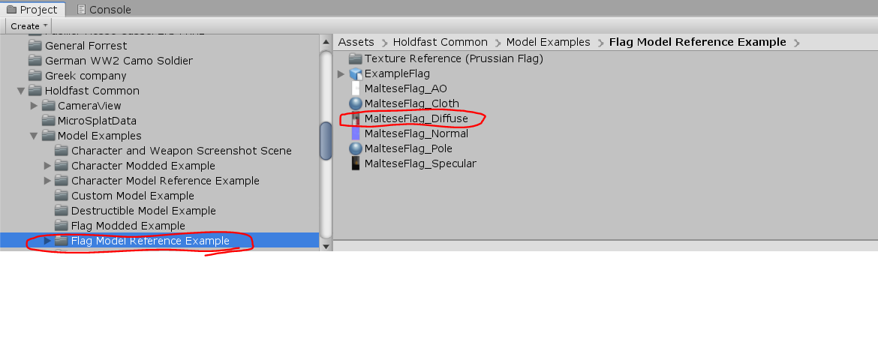The image size is (878, 339).
Task: Click the MicroSplatData folder icon
Action: (x=49, y=121)
